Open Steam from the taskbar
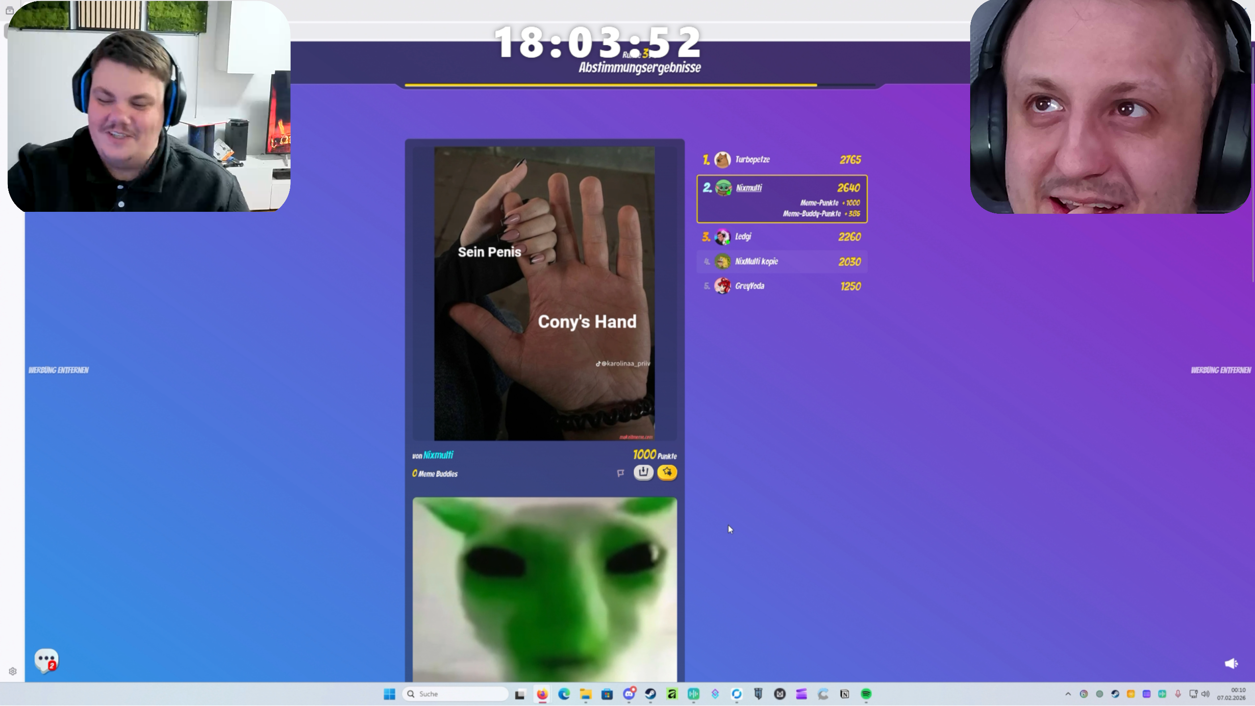1255x706 pixels. point(651,694)
